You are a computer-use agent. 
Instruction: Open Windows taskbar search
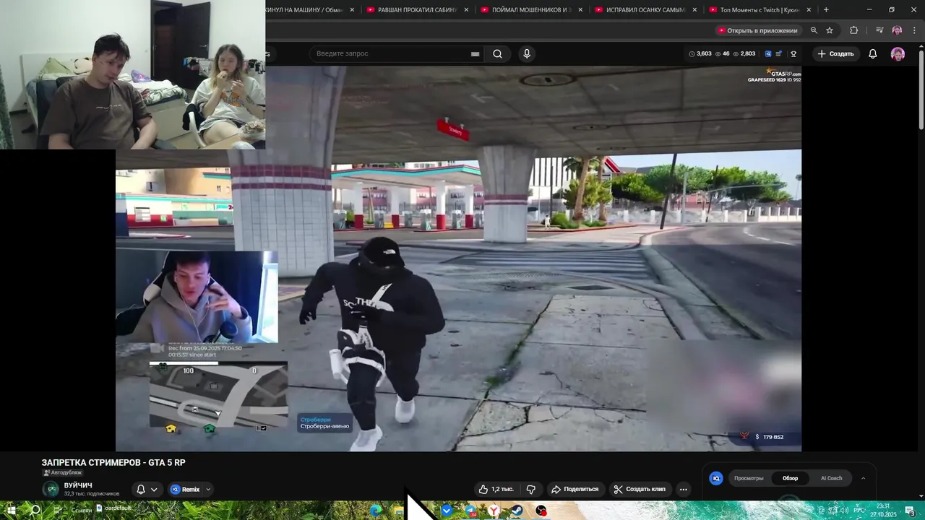click(35, 511)
